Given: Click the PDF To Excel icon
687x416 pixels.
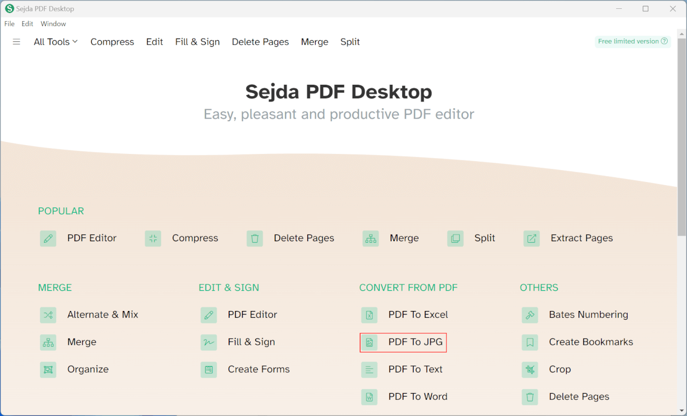Looking at the screenshot, I should [x=369, y=315].
